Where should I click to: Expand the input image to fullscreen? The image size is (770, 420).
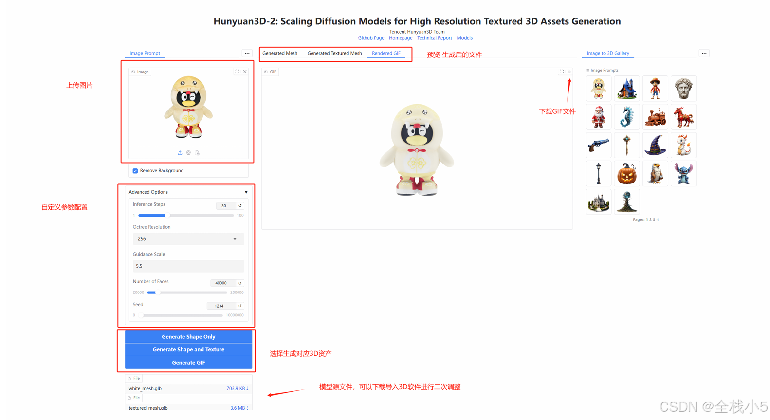pyautogui.click(x=238, y=72)
